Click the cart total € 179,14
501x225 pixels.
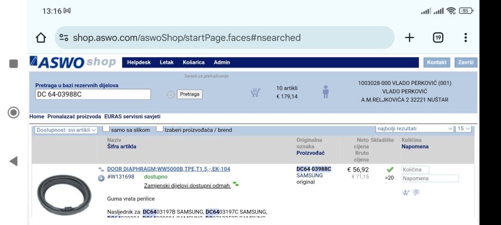[287, 96]
